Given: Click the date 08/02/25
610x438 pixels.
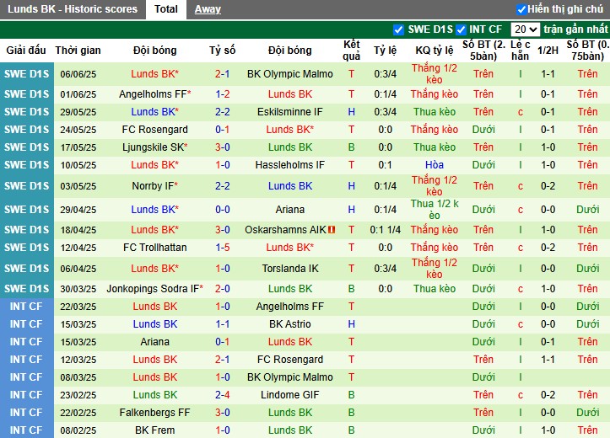Looking at the screenshot, I should tap(78, 430).
